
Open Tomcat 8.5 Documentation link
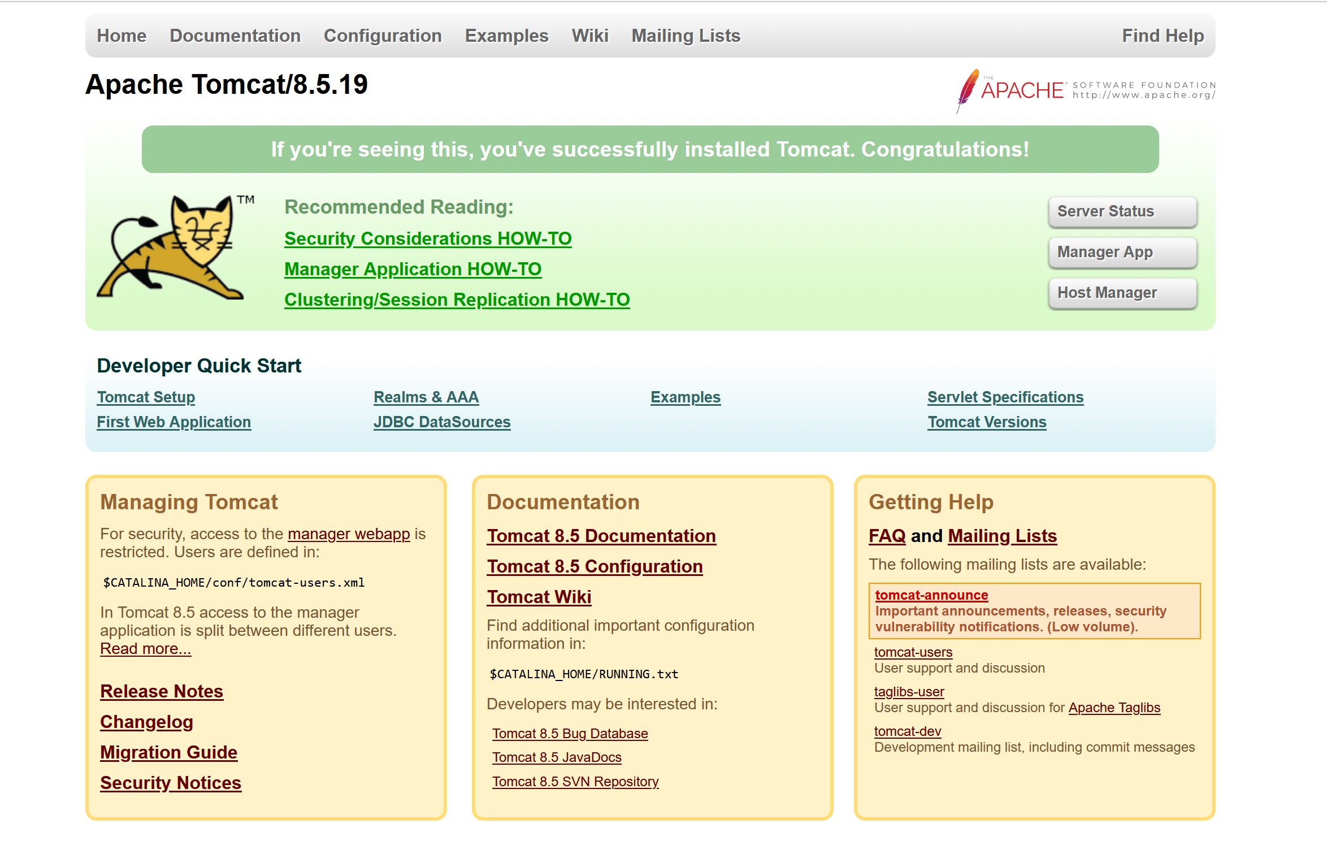pos(601,536)
